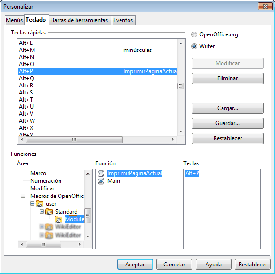This screenshot has width=275, height=274.
Task: Collapse the user tree node
Action: [x=32, y=203]
